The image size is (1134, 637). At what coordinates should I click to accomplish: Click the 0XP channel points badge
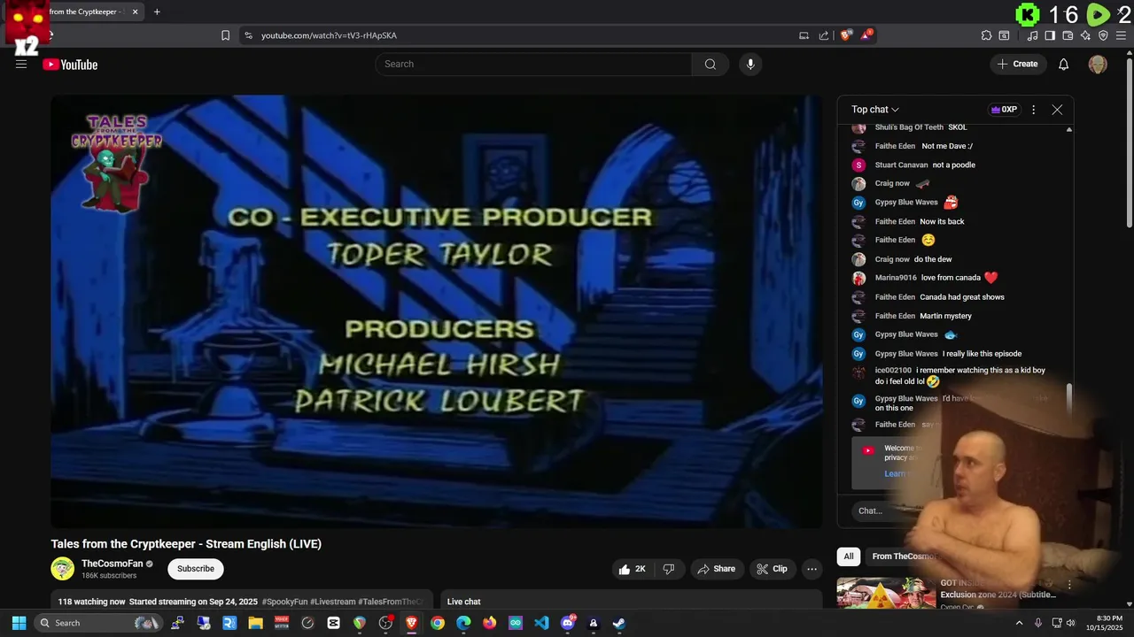(1004, 110)
